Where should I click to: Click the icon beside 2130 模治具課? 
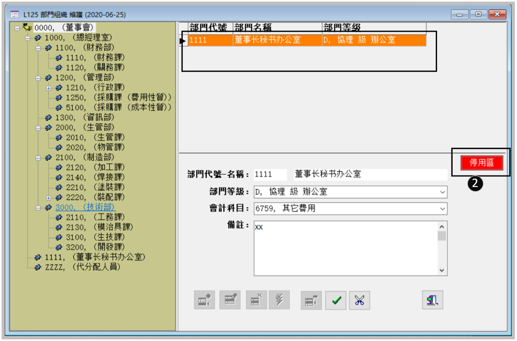[59, 227]
